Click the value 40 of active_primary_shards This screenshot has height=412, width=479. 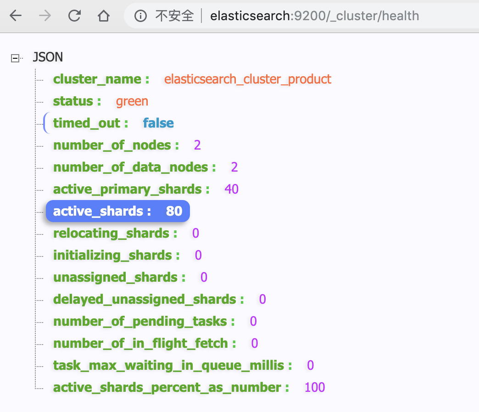[x=232, y=189]
